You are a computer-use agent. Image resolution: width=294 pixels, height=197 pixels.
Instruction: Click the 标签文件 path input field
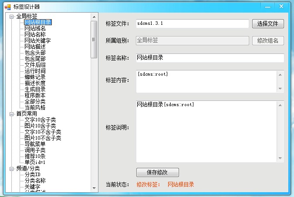[x=192, y=23]
